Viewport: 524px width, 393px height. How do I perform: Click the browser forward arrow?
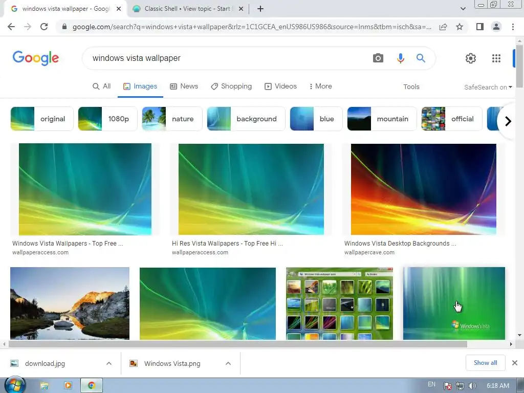[28, 27]
